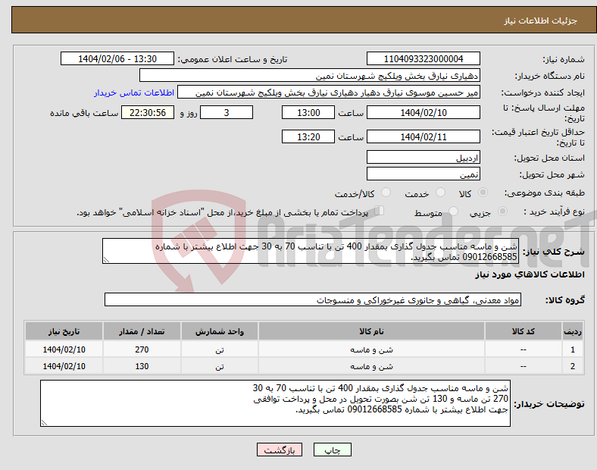Click the date 1404/02/10 in row 1
The height and width of the screenshot is (470, 597).
64,349
